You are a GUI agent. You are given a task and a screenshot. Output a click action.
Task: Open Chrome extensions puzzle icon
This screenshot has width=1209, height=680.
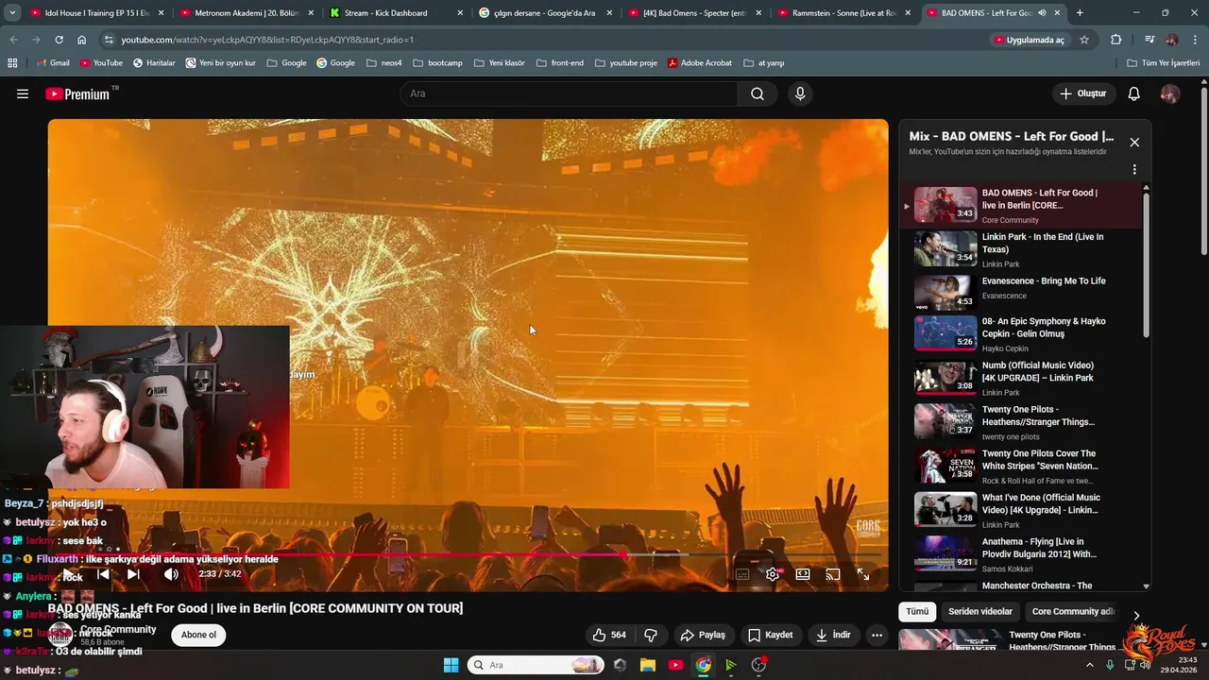[x=1116, y=40]
